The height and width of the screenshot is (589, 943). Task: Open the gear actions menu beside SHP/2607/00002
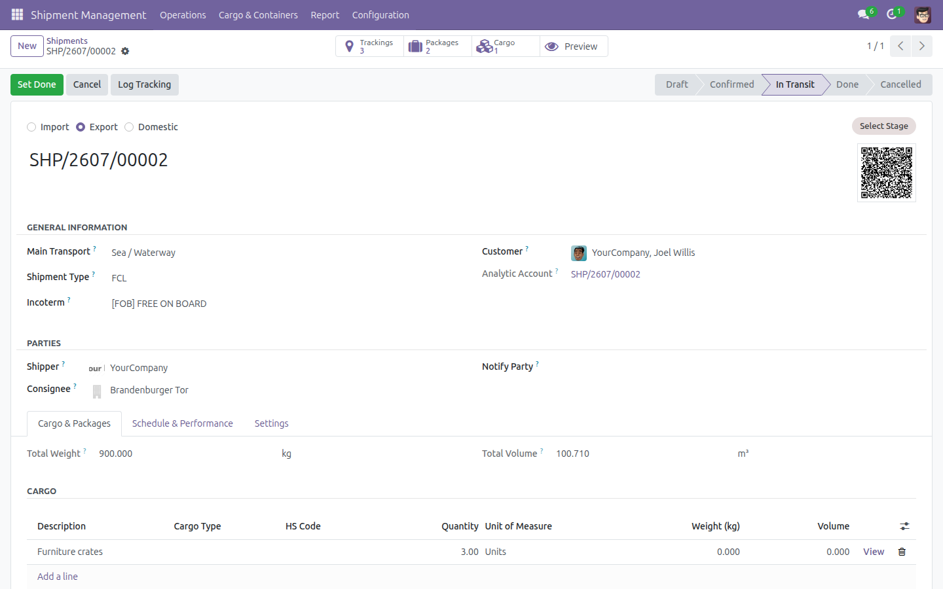click(x=125, y=51)
